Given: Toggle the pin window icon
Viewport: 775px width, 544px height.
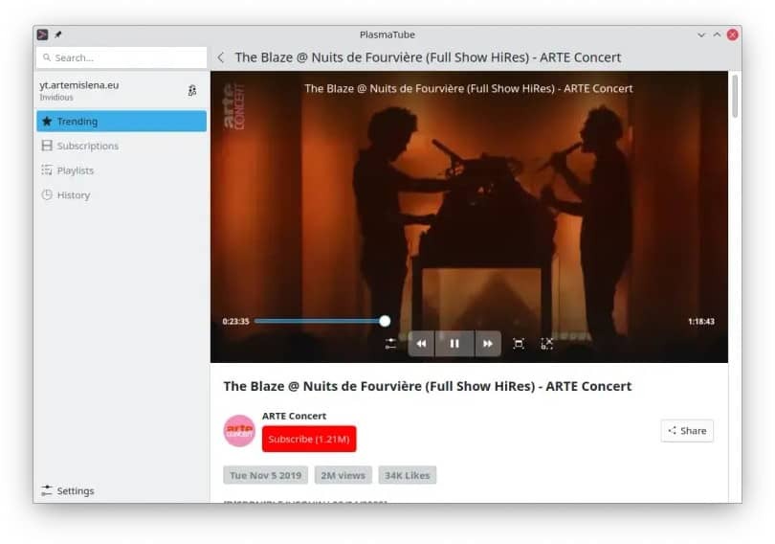Looking at the screenshot, I should tap(57, 34).
